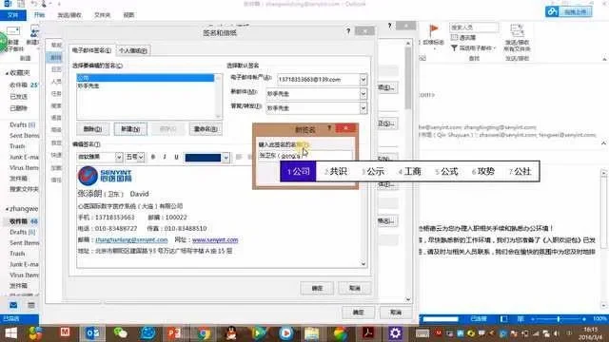609x342 pixels.
Task: Click the Delete signature button
Action: [x=93, y=129]
